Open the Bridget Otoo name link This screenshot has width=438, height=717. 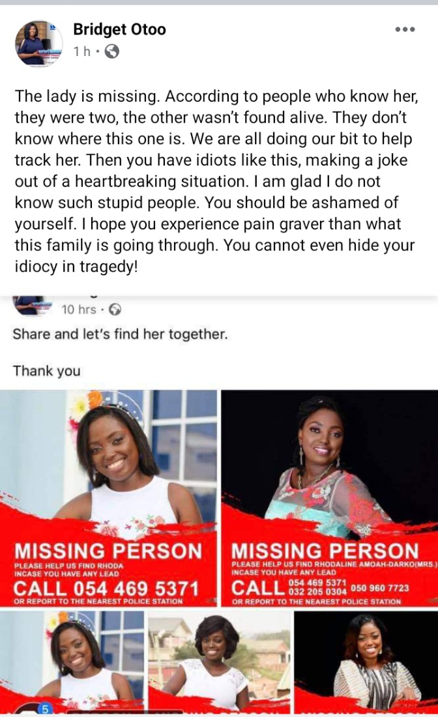coord(119,29)
